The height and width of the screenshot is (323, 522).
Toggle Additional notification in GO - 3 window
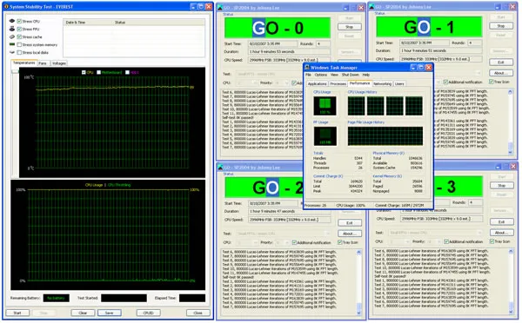[x=446, y=241]
